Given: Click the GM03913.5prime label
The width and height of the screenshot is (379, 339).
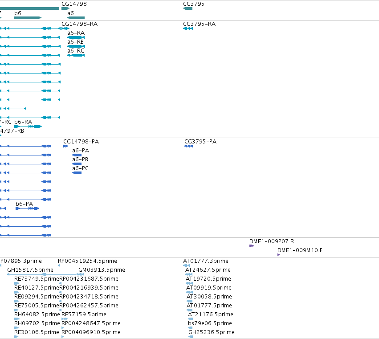Looking at the screenshot, I should [x=102, y=270].
